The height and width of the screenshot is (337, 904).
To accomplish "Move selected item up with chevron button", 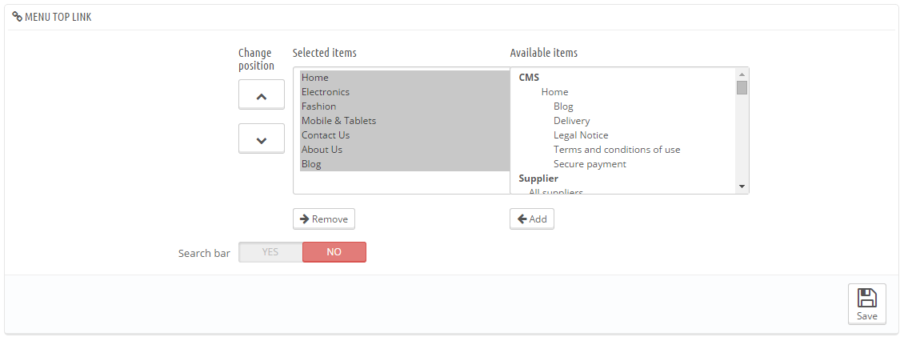I will pos(261,94).
